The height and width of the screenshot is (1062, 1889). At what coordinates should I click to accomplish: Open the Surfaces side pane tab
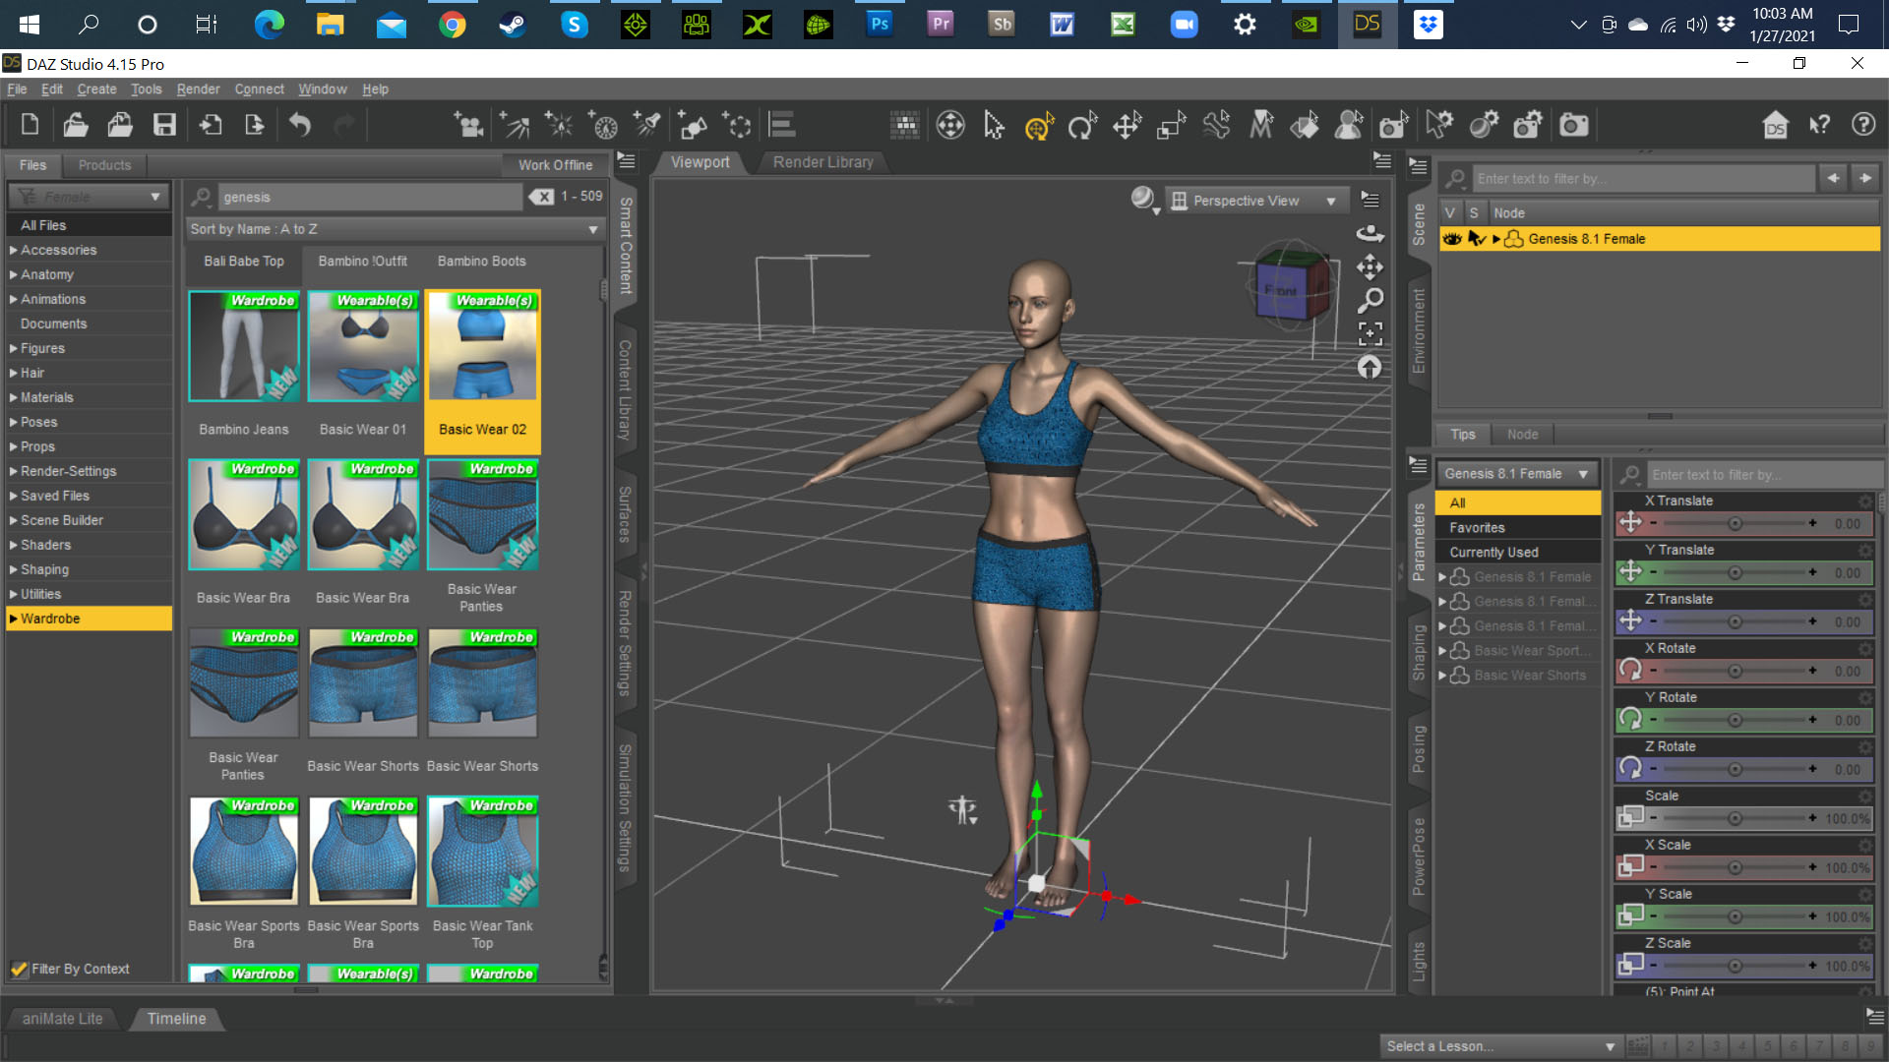[625, 513]
